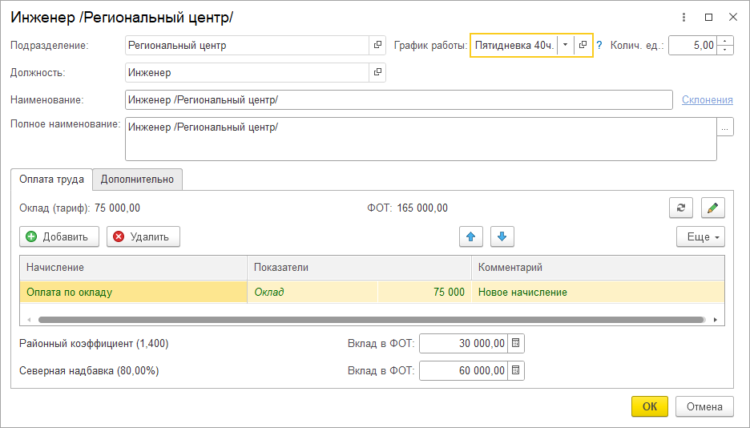Click the green pencil edit icon

pos(712,208)
